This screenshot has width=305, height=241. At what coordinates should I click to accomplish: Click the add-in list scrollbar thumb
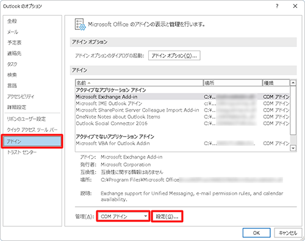point(293,110)
